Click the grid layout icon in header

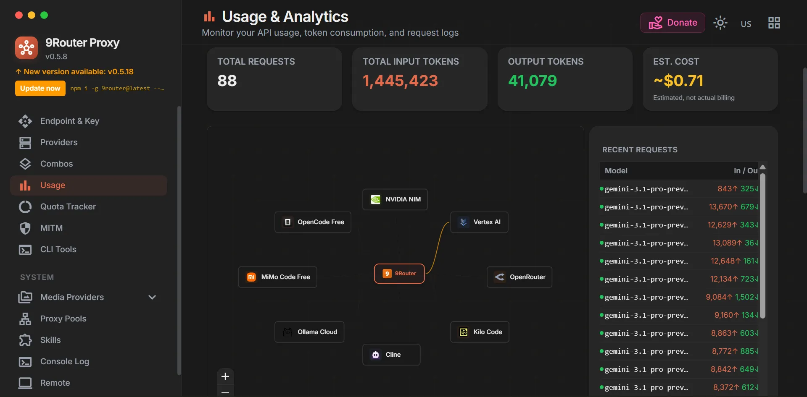(774, 23)
